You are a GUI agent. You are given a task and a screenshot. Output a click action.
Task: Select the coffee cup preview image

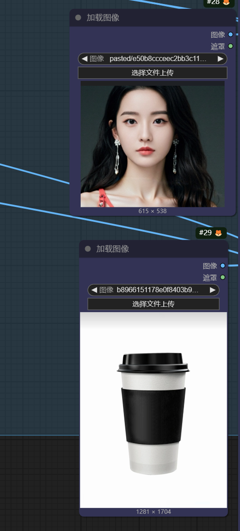(x=154, y=410)
